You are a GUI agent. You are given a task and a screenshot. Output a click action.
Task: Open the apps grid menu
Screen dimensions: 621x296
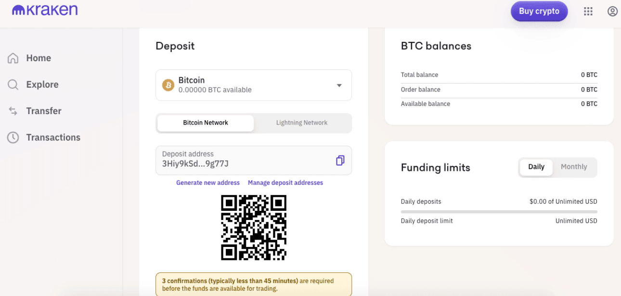tap(588, 11)
